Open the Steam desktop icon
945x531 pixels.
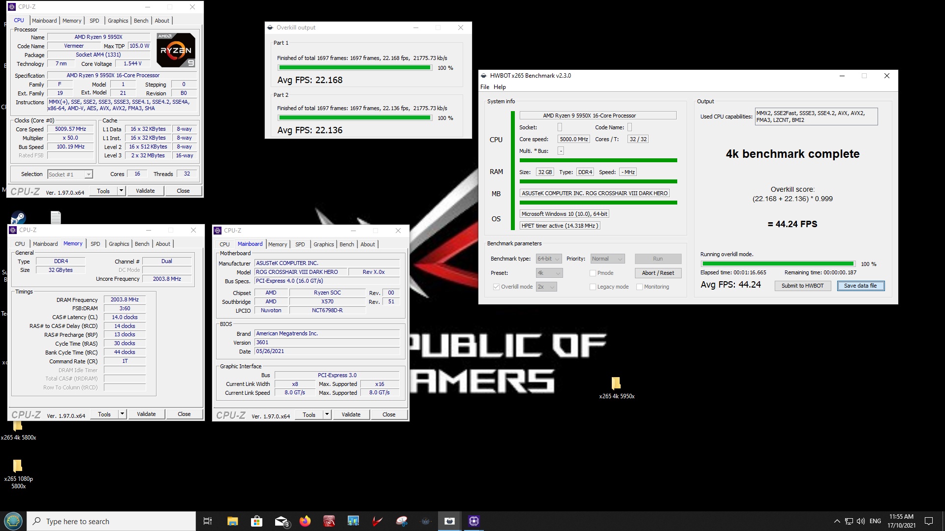coord(18,217)
